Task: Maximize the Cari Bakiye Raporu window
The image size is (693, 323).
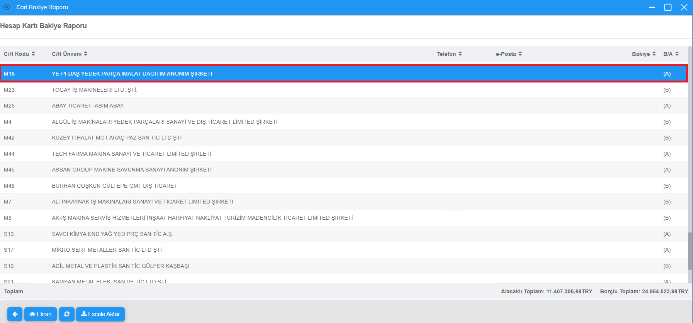Action: click(668, 7)
